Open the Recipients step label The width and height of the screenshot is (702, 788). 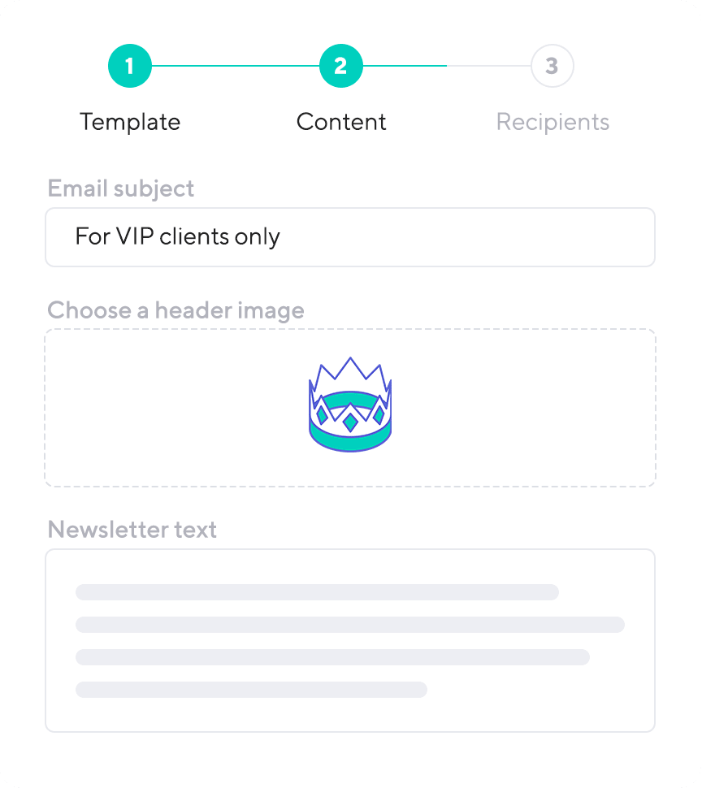click(x=552, y=122)
